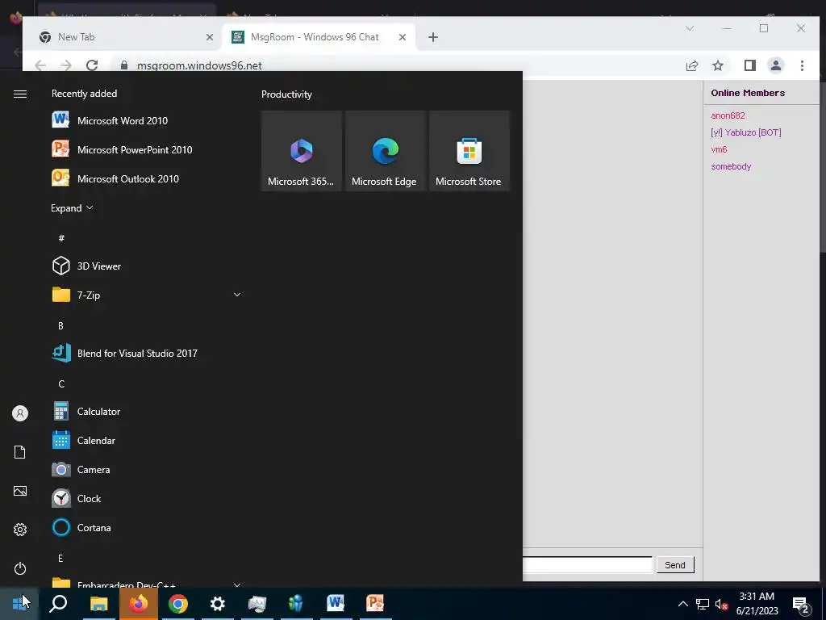The width and height of the screenshot is (826, 620).
Task: Expand the Recently added list
Action: [x=72, y=208]
